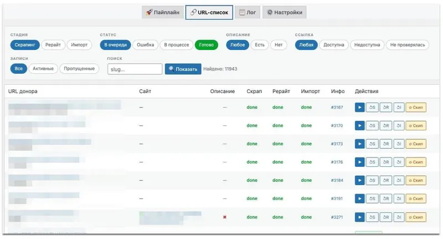This screenshot has width=443, height=239.
Task: Skip row #3271 with Скип
Action: coord(416,217)
